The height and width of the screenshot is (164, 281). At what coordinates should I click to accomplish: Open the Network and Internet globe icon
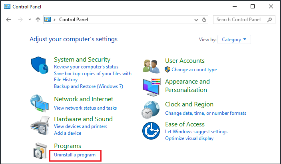[40, 103]
